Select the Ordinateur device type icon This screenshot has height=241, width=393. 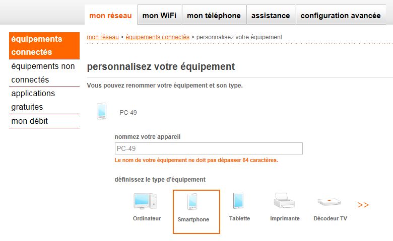pos(145,201)
